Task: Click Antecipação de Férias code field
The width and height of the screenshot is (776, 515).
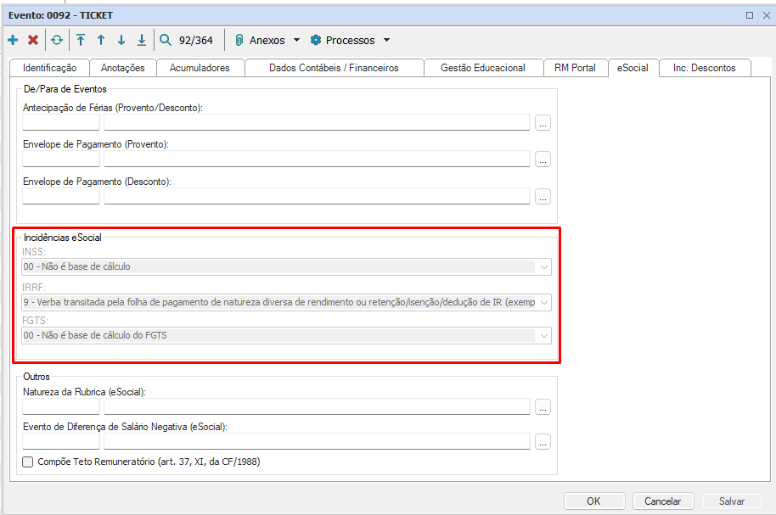Action: 61,123
